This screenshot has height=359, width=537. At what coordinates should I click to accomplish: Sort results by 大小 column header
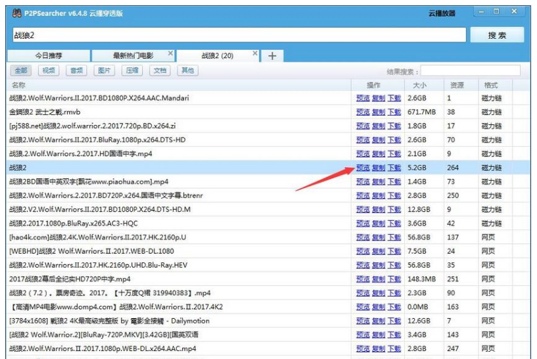pos(419,85)
